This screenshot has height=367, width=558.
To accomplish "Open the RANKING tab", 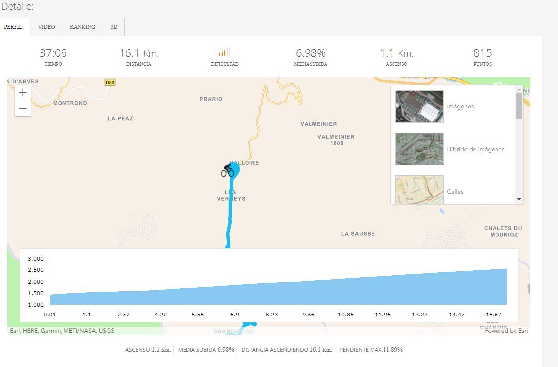I will tap(82, 27).
